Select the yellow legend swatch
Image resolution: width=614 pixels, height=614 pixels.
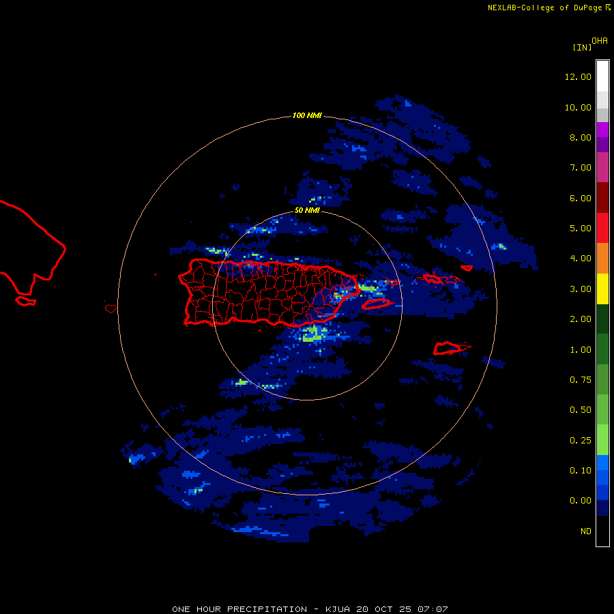[x=602, y=289]
